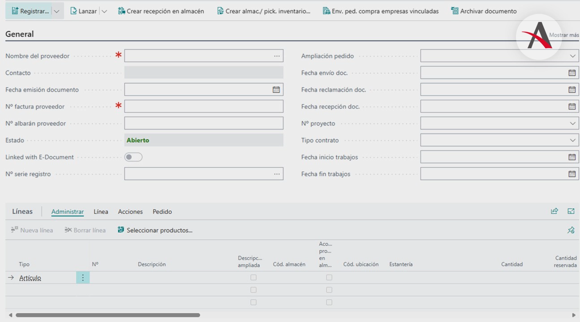Click Crear recepción en almacén icon
This screenshot has height=322, width=580.
tap(121, 11)
